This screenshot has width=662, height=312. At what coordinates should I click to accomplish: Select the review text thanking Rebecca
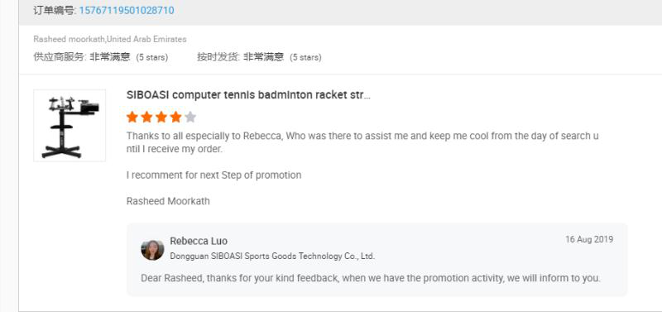[362, 142]
